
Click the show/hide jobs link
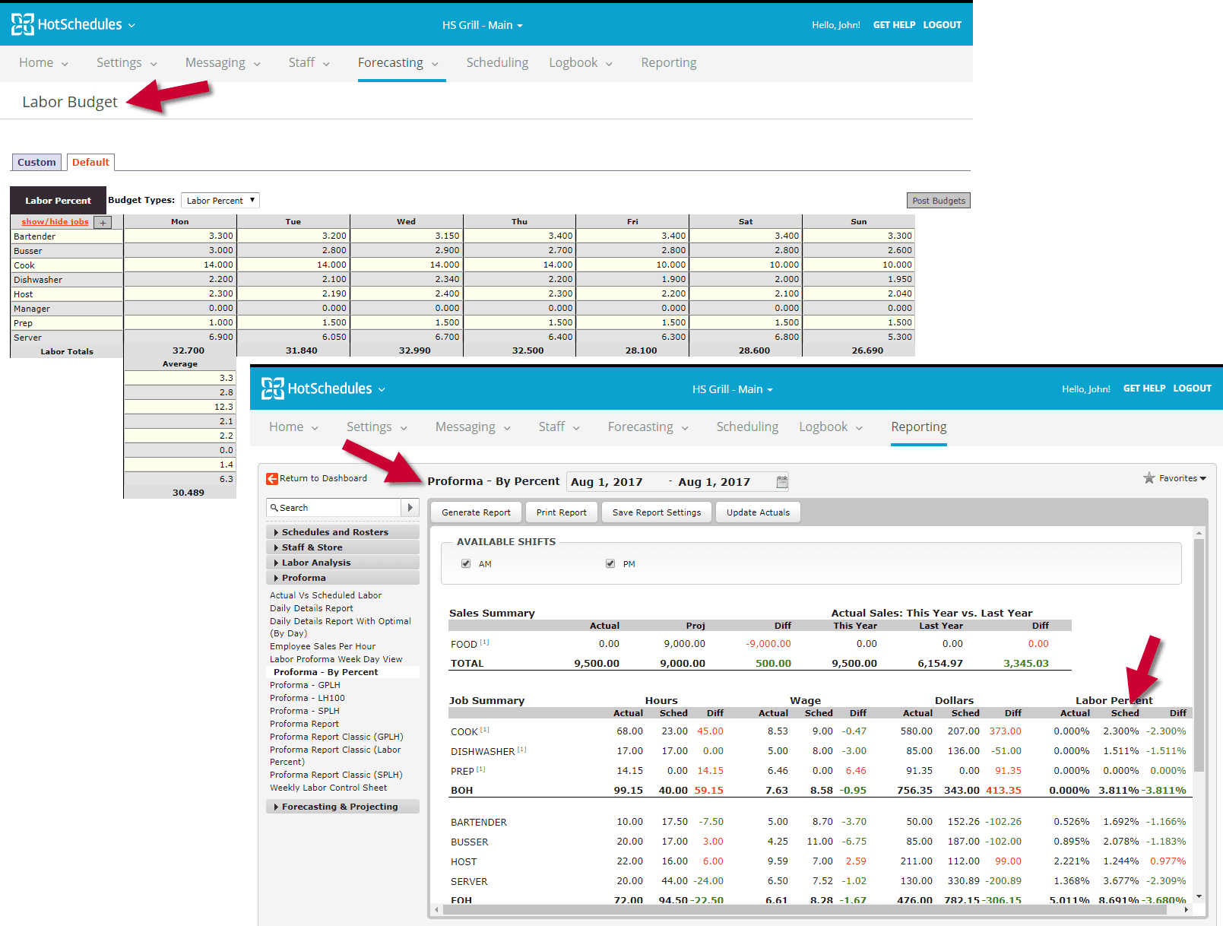point(55,222)
